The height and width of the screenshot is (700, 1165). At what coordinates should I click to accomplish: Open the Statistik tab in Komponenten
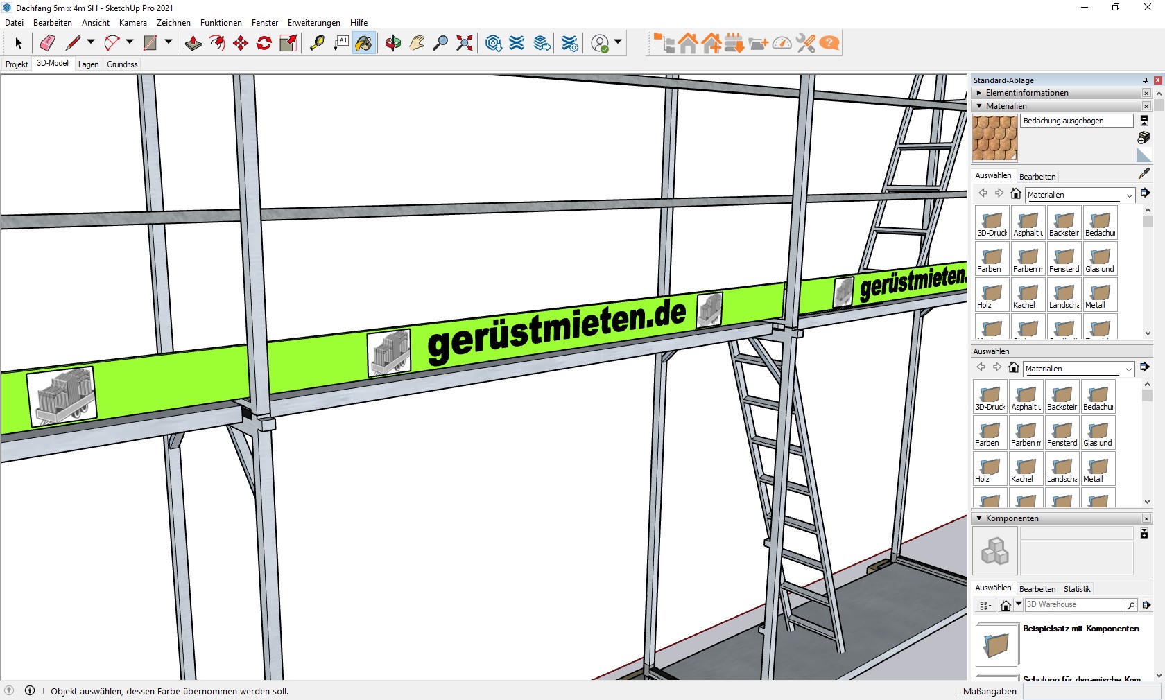(1077, 589)
